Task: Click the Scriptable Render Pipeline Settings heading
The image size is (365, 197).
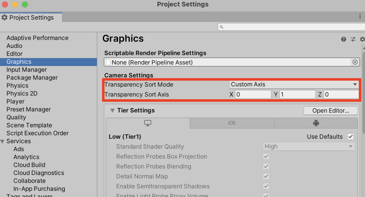Action: pos(155,53)
